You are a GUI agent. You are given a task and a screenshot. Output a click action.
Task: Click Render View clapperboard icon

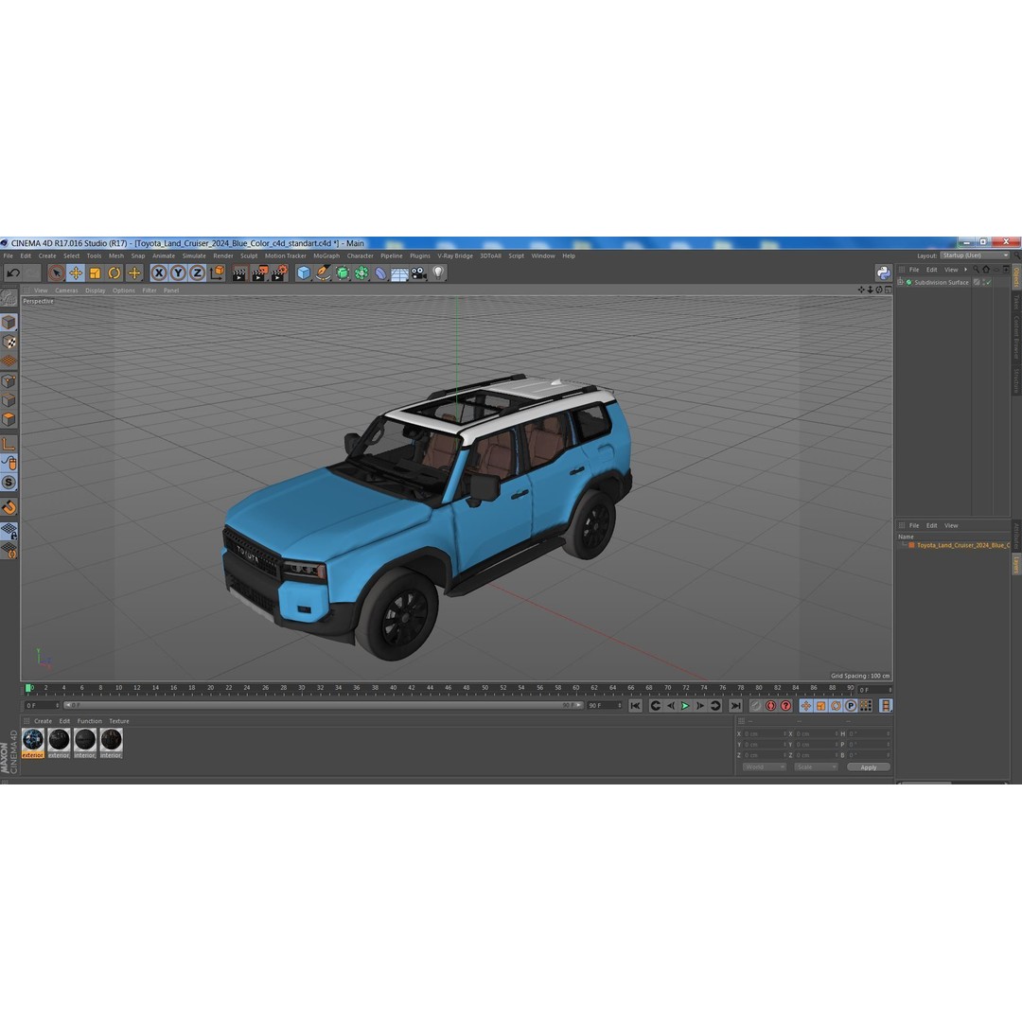coord(239,273)
